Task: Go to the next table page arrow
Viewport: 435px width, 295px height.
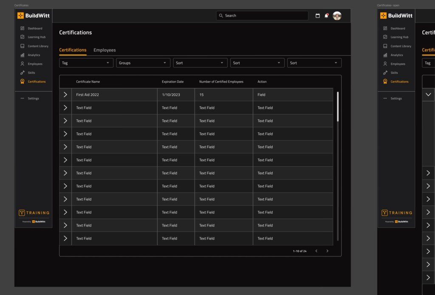Action: click(328, 251)
